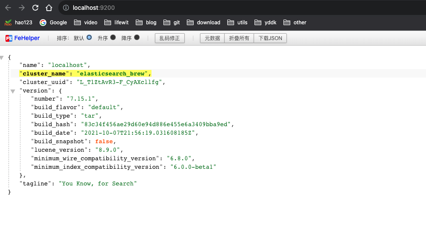Click the "version" key text
The width and height of the screenshot is (426, 234).
(x=35, y=91)
